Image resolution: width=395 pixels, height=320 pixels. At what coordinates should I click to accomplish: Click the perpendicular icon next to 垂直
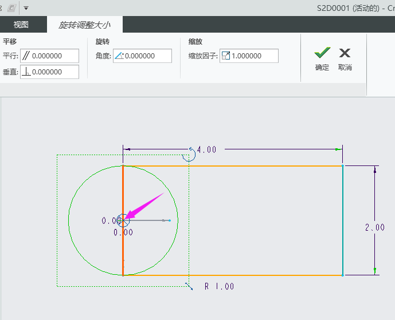[26, 72]
